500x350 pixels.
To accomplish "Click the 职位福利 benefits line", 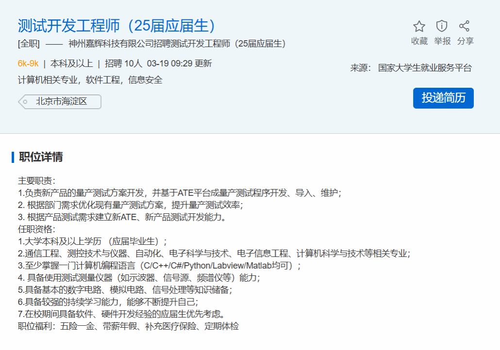I will tap(129, 326).
